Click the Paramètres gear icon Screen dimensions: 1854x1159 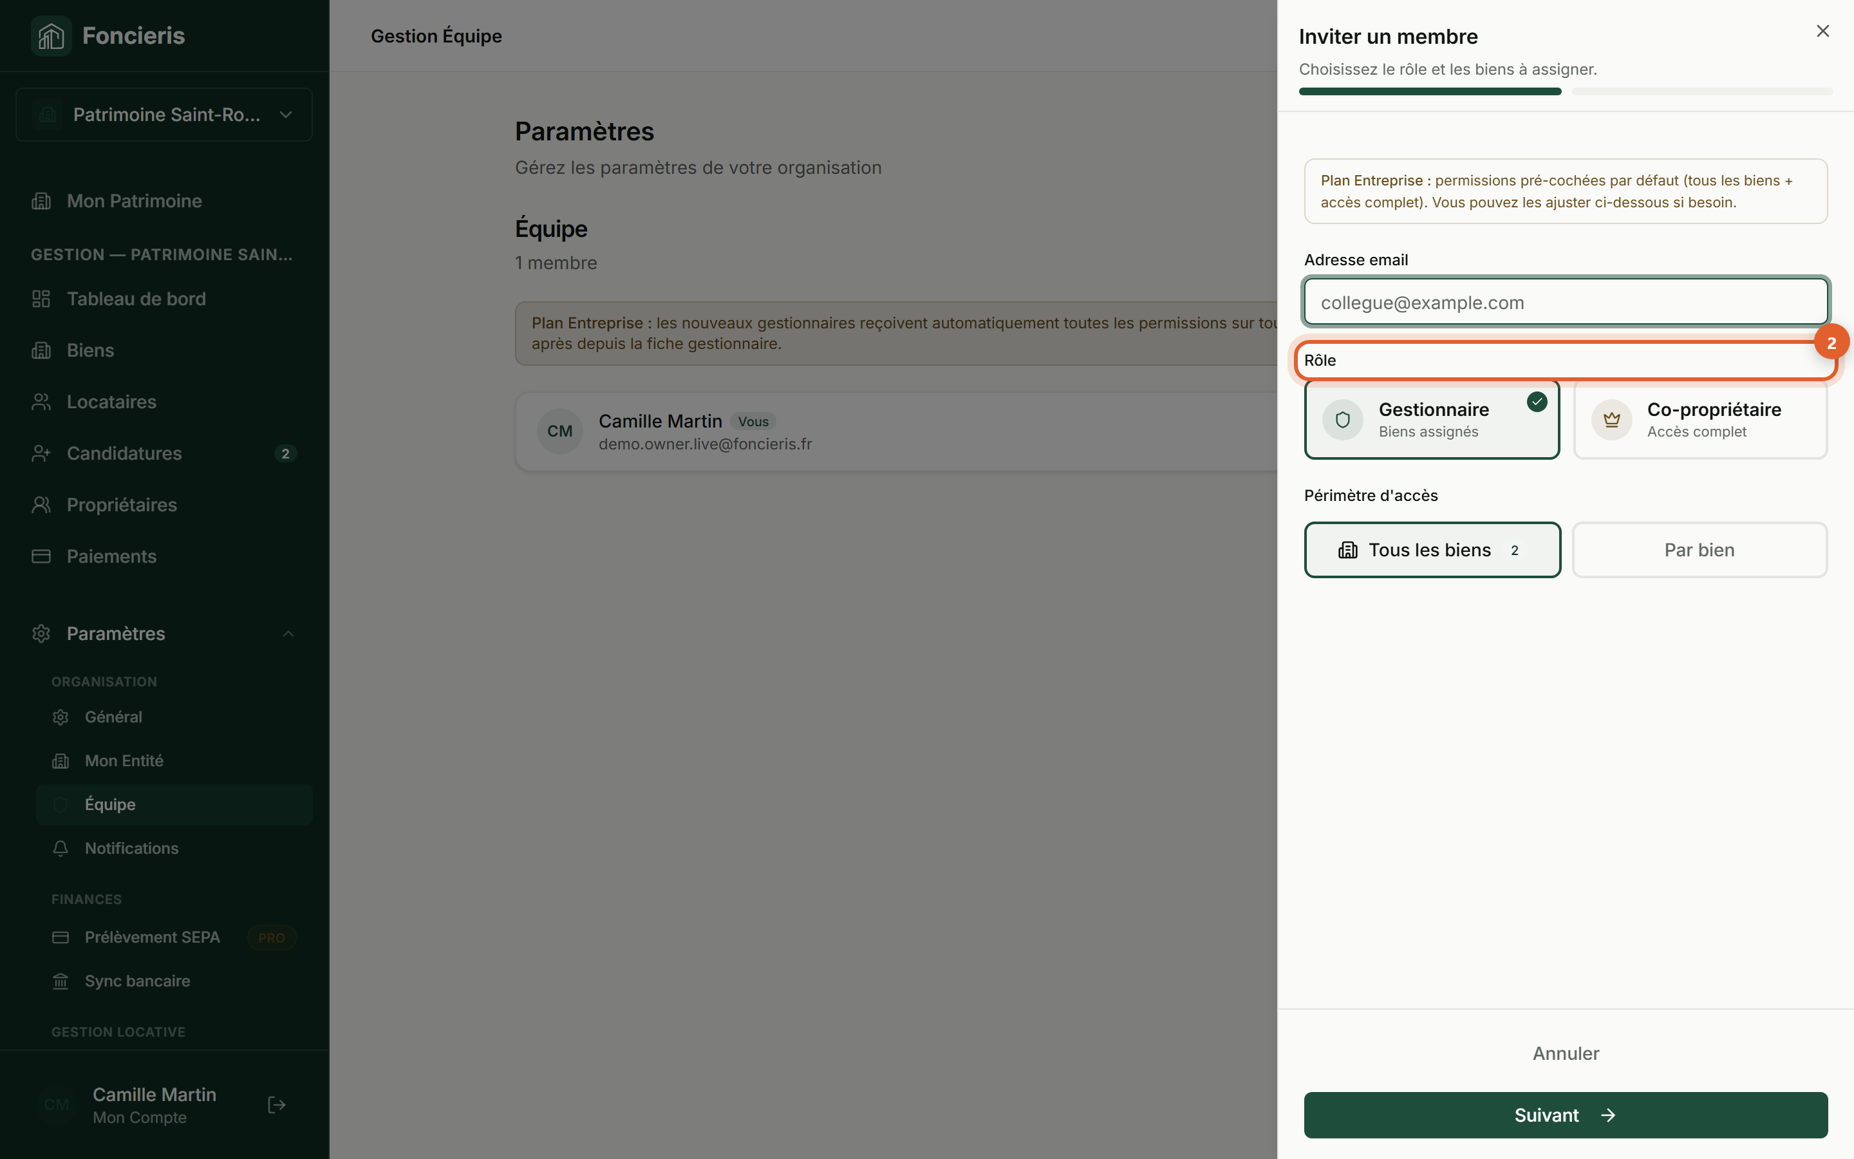point(41,633)
